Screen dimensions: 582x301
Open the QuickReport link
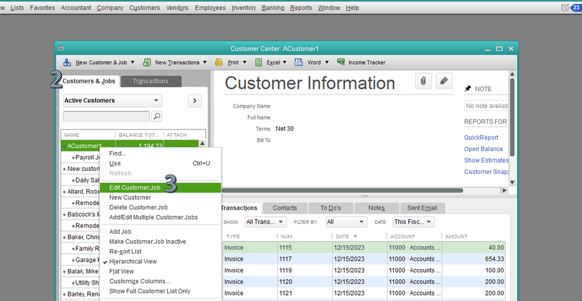[481, 138]
